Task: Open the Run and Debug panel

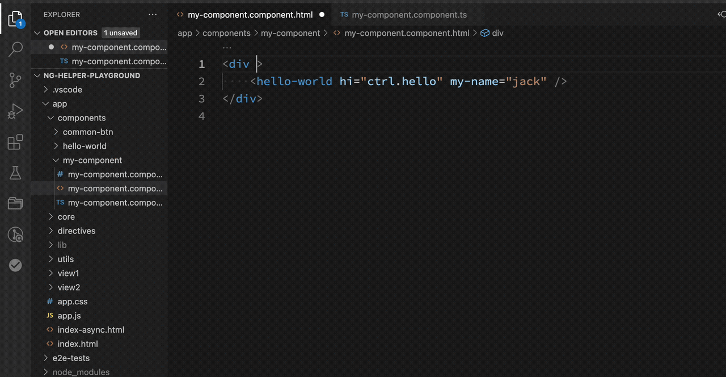Action: 15,111
